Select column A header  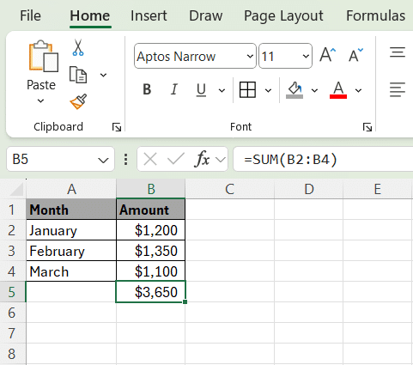(x=71, y=189)
